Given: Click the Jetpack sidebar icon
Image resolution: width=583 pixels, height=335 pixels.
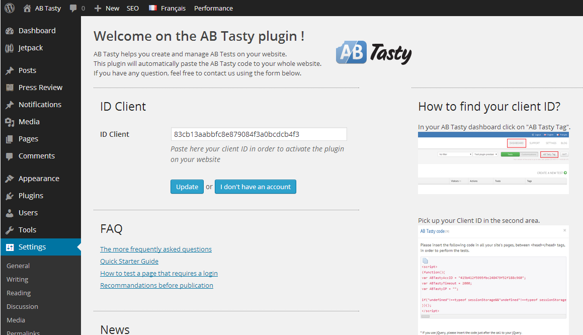Looking at the screenshot, I should (10, 48).
